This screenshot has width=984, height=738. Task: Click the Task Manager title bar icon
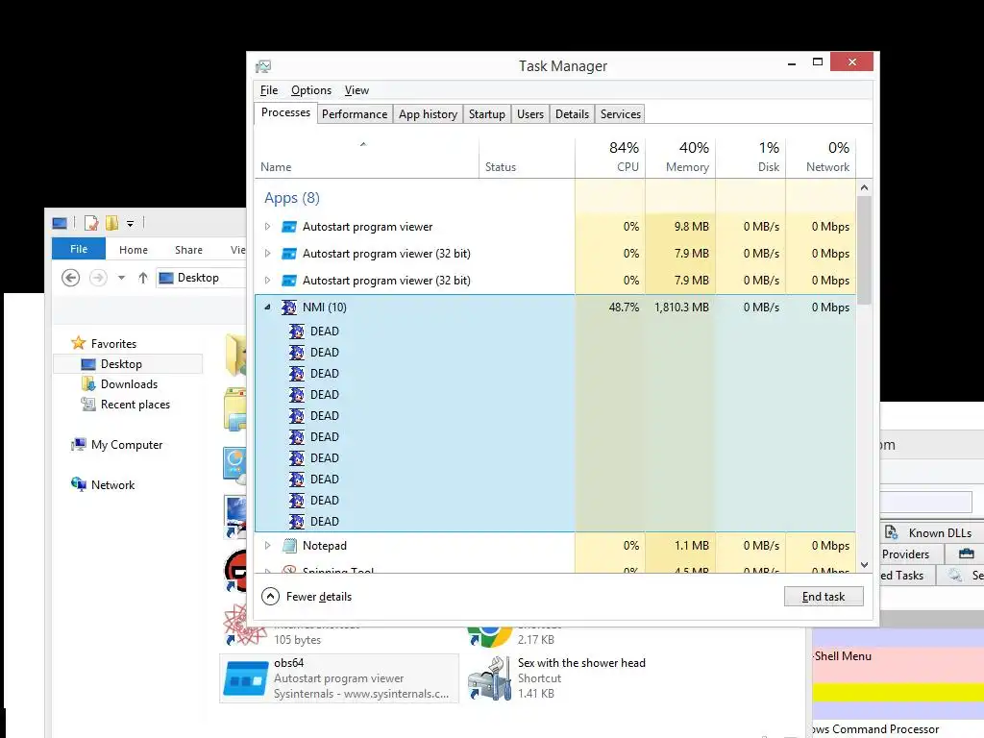[263, 66]
